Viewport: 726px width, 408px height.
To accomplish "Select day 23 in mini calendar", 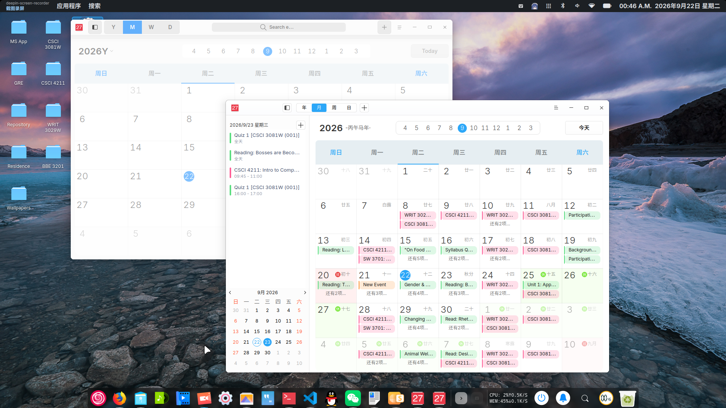I will (267, 342).
